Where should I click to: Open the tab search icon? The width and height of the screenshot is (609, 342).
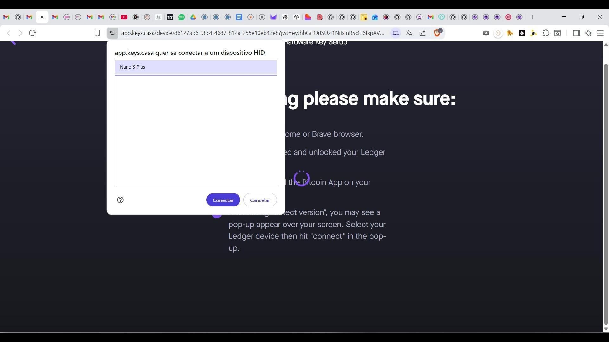(557, 33)
